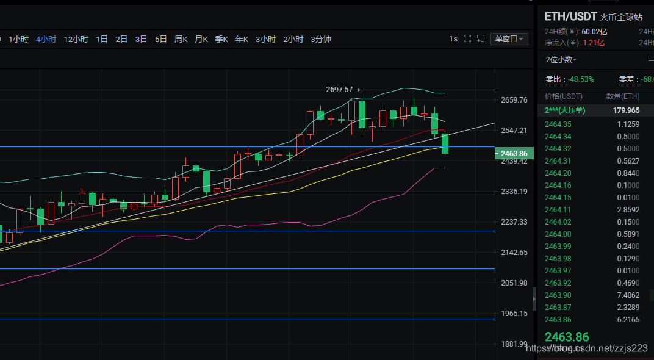Viewport: 654px width, 360px height.
Task: Switch to the 3分钟 interval
Action: click(x=321, y=39)
